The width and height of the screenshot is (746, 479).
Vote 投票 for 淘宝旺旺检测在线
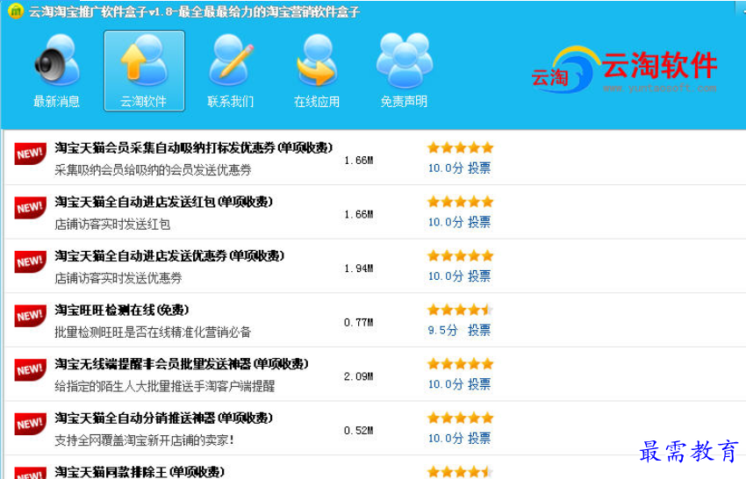pos(479,330)
